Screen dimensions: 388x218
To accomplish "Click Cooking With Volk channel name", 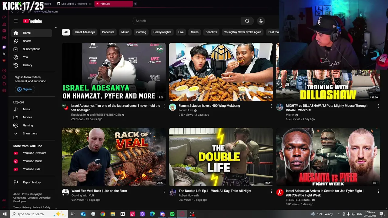I will pos(83,196).
